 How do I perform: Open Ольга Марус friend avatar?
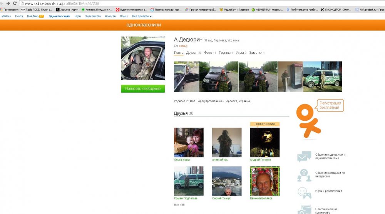coord(189,143)
